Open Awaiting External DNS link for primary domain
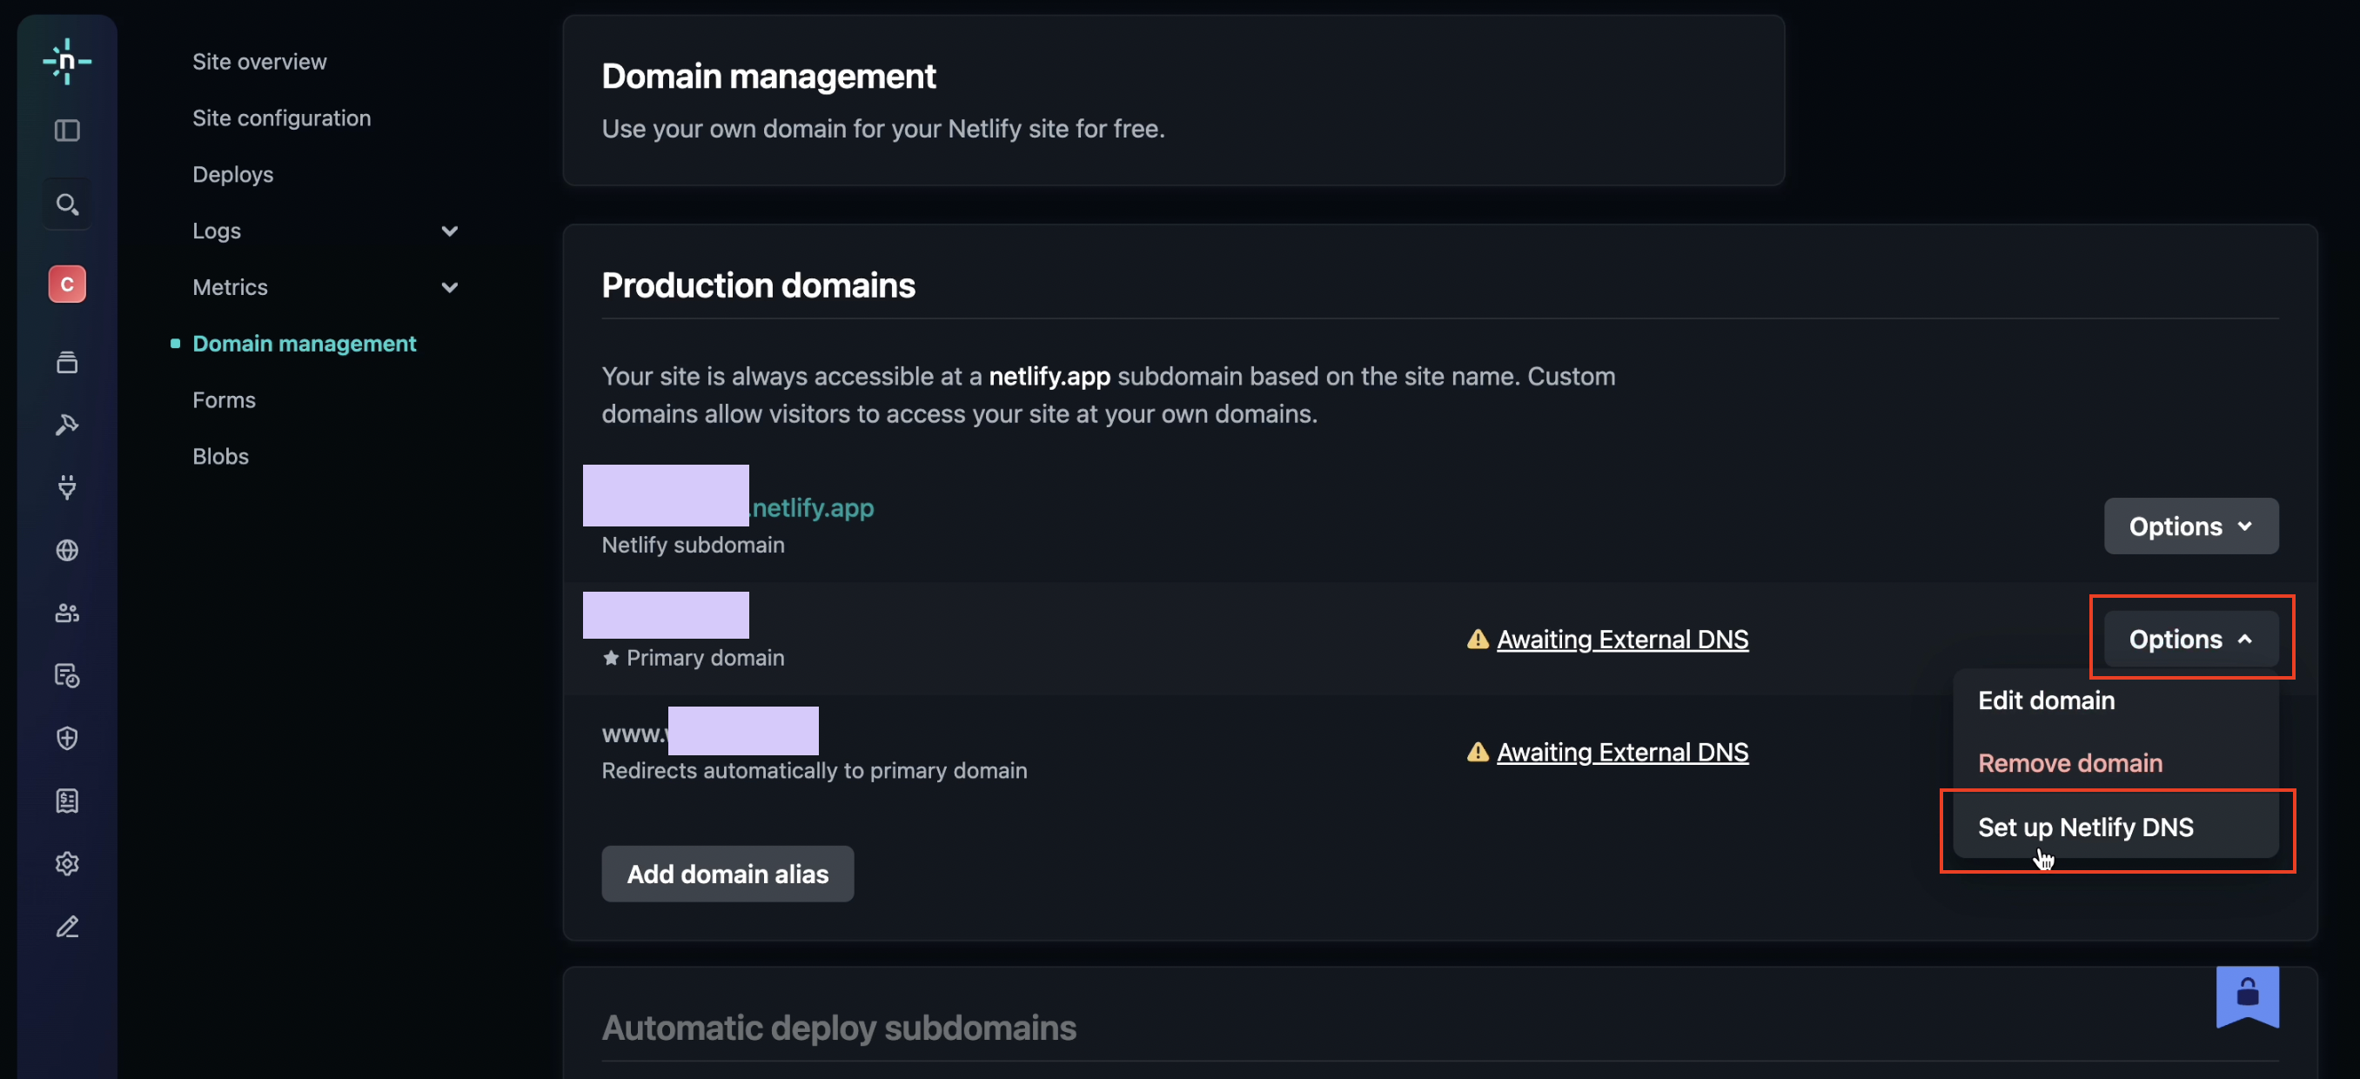 tap(1621, 639)
